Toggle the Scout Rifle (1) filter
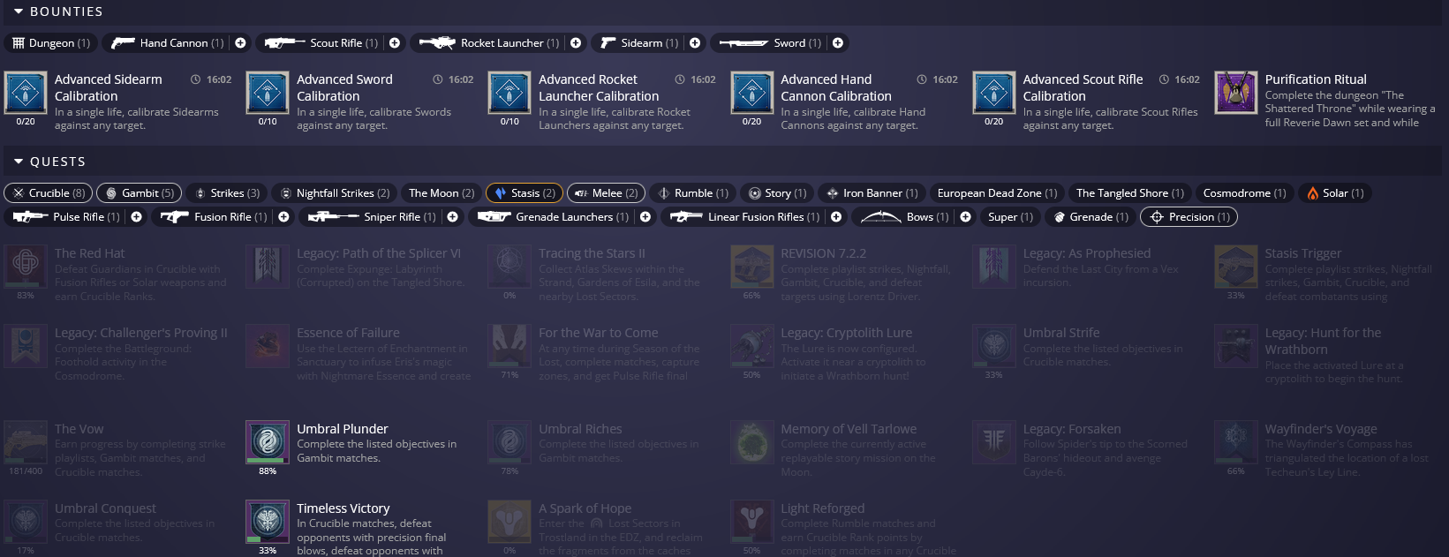 pos(321,42)
